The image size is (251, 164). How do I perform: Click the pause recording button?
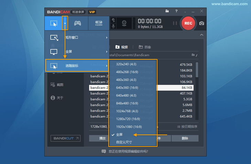(x=175, y=23)
